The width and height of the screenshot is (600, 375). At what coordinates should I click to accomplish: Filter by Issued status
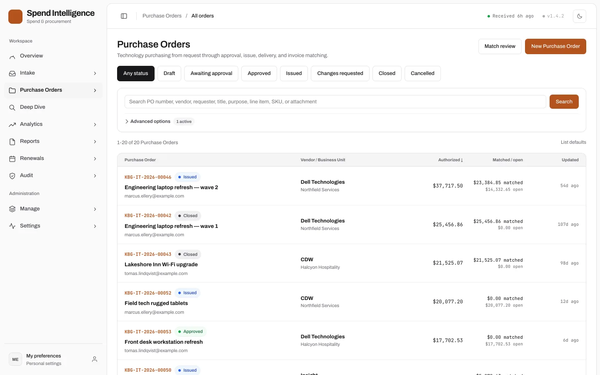pos(294,73)
